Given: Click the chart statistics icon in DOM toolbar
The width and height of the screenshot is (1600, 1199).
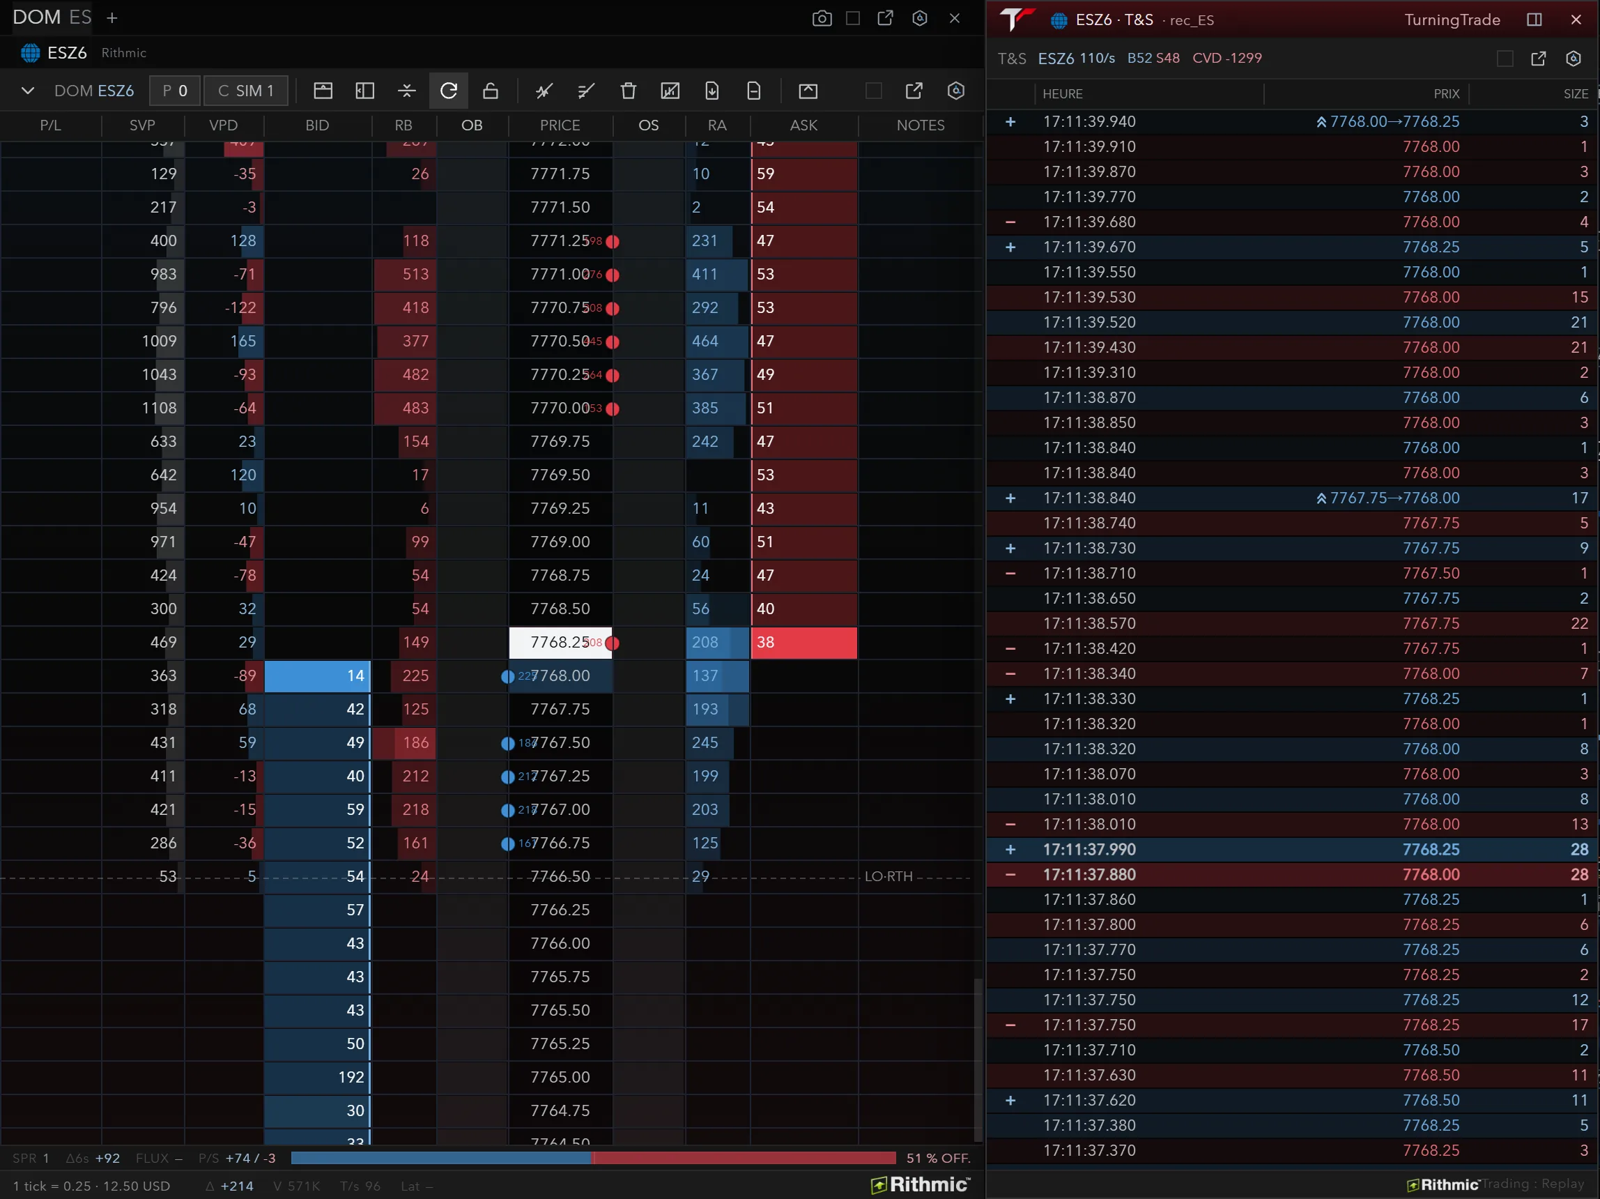Looking at the screenshot, I should 670,91.
